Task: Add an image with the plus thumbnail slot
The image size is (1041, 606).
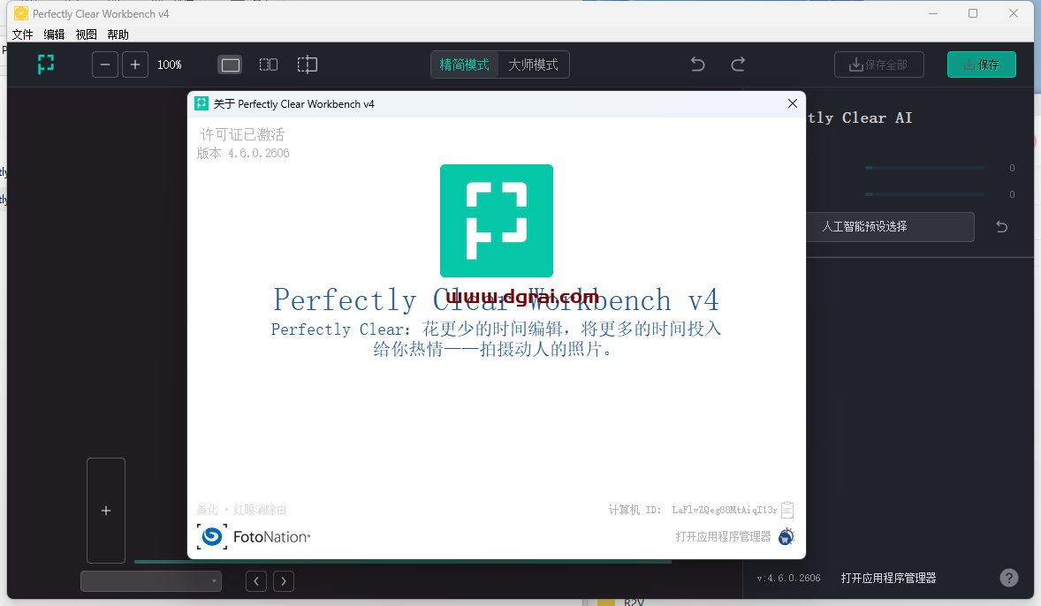Action: coord(106,511)
